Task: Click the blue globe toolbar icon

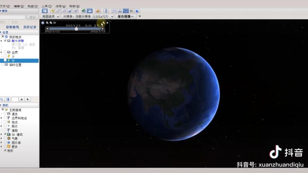Action: [137, 11]
